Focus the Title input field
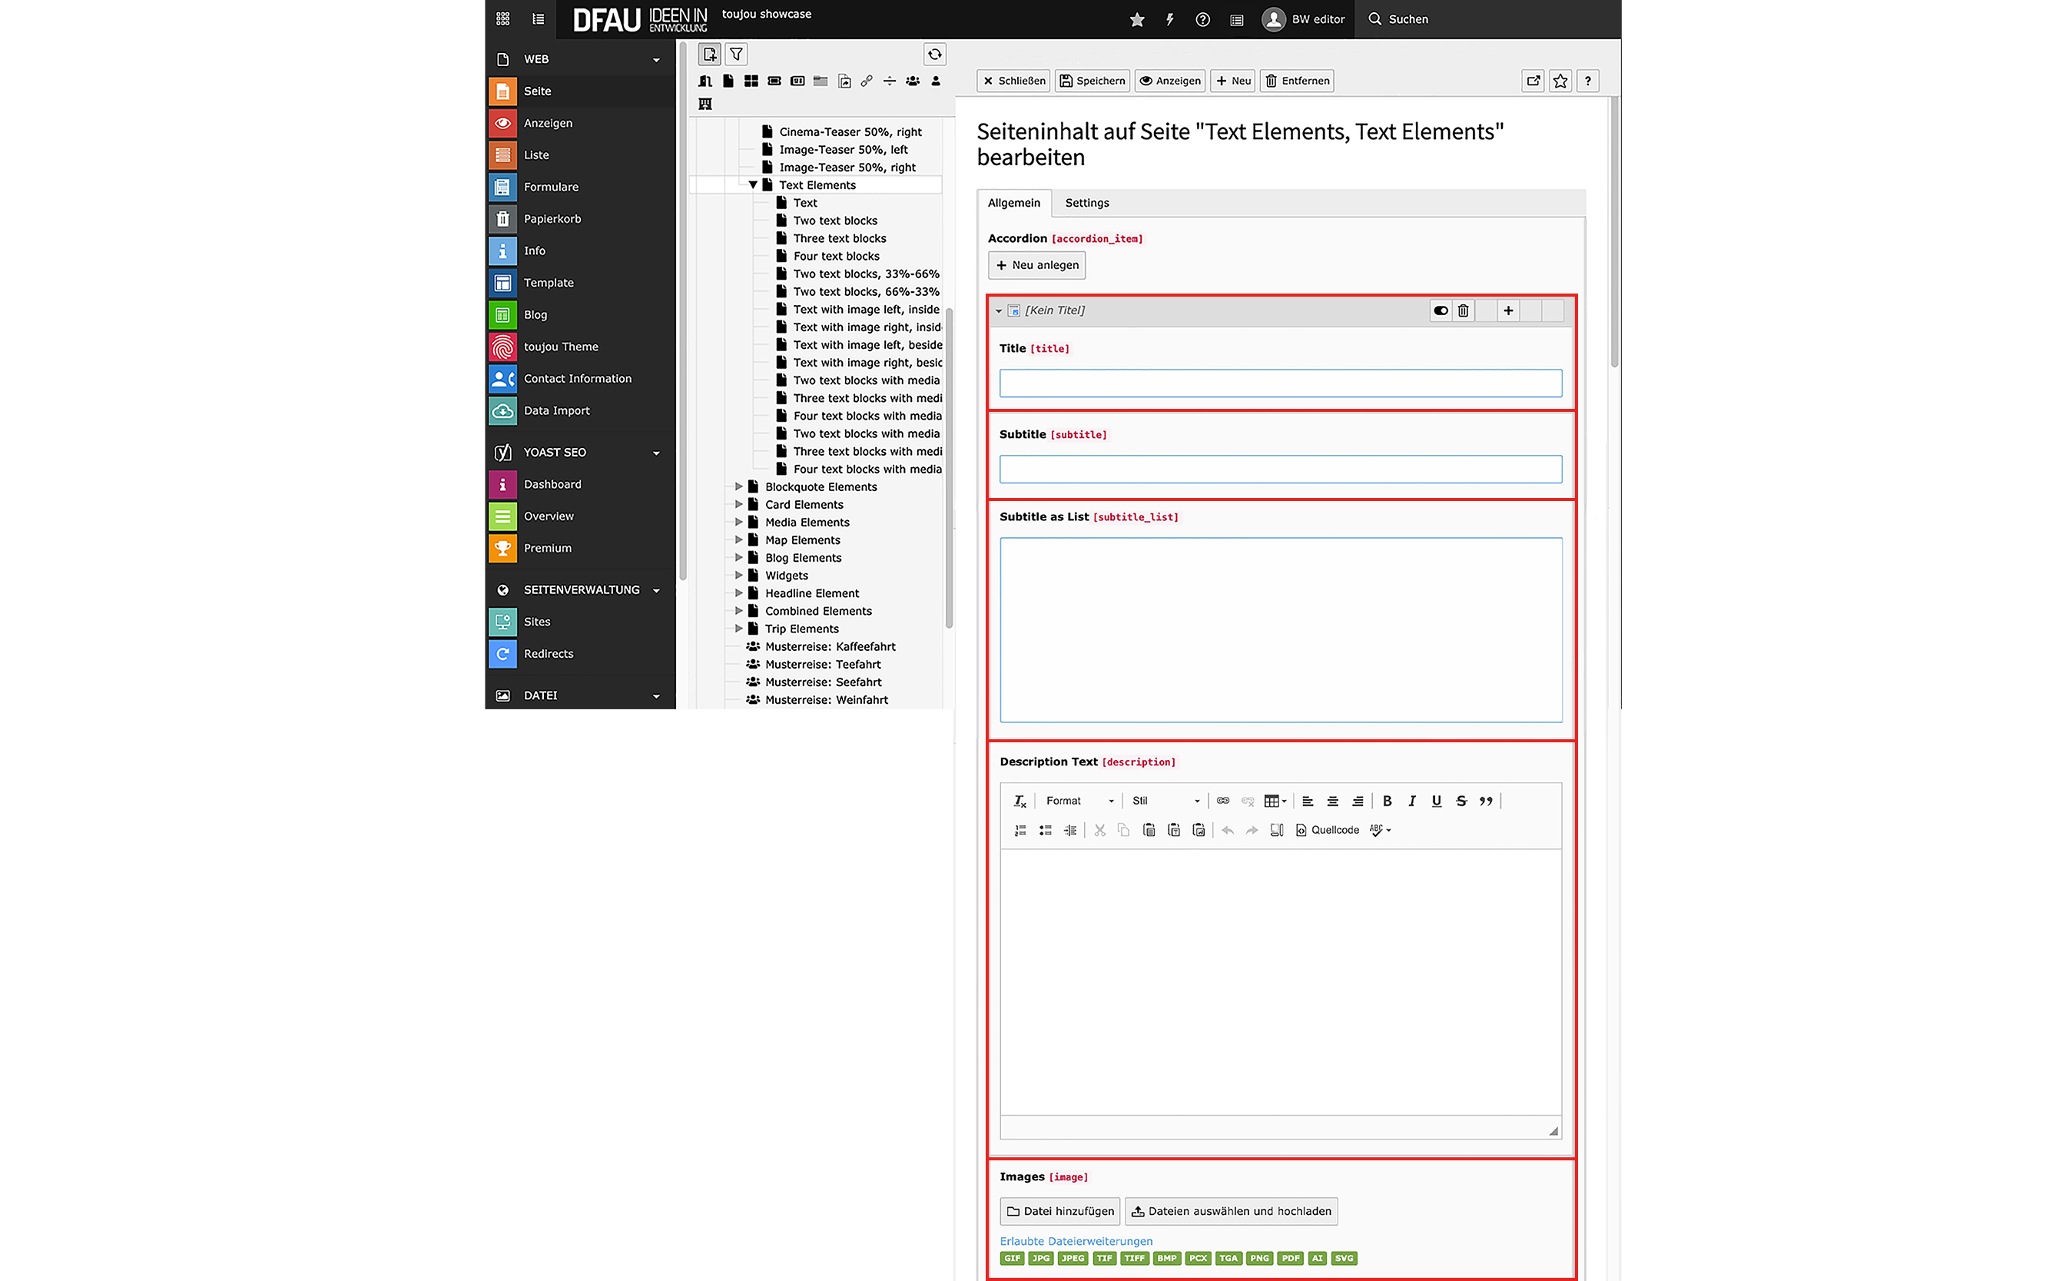This screenshot has width=2049, height=1281. click(1280, 383)
